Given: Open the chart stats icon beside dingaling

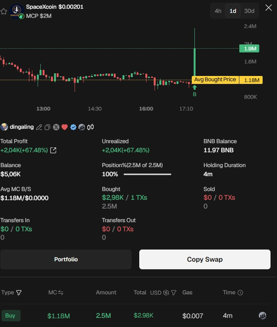Looking at the screenshot, I should coord(82,127).
